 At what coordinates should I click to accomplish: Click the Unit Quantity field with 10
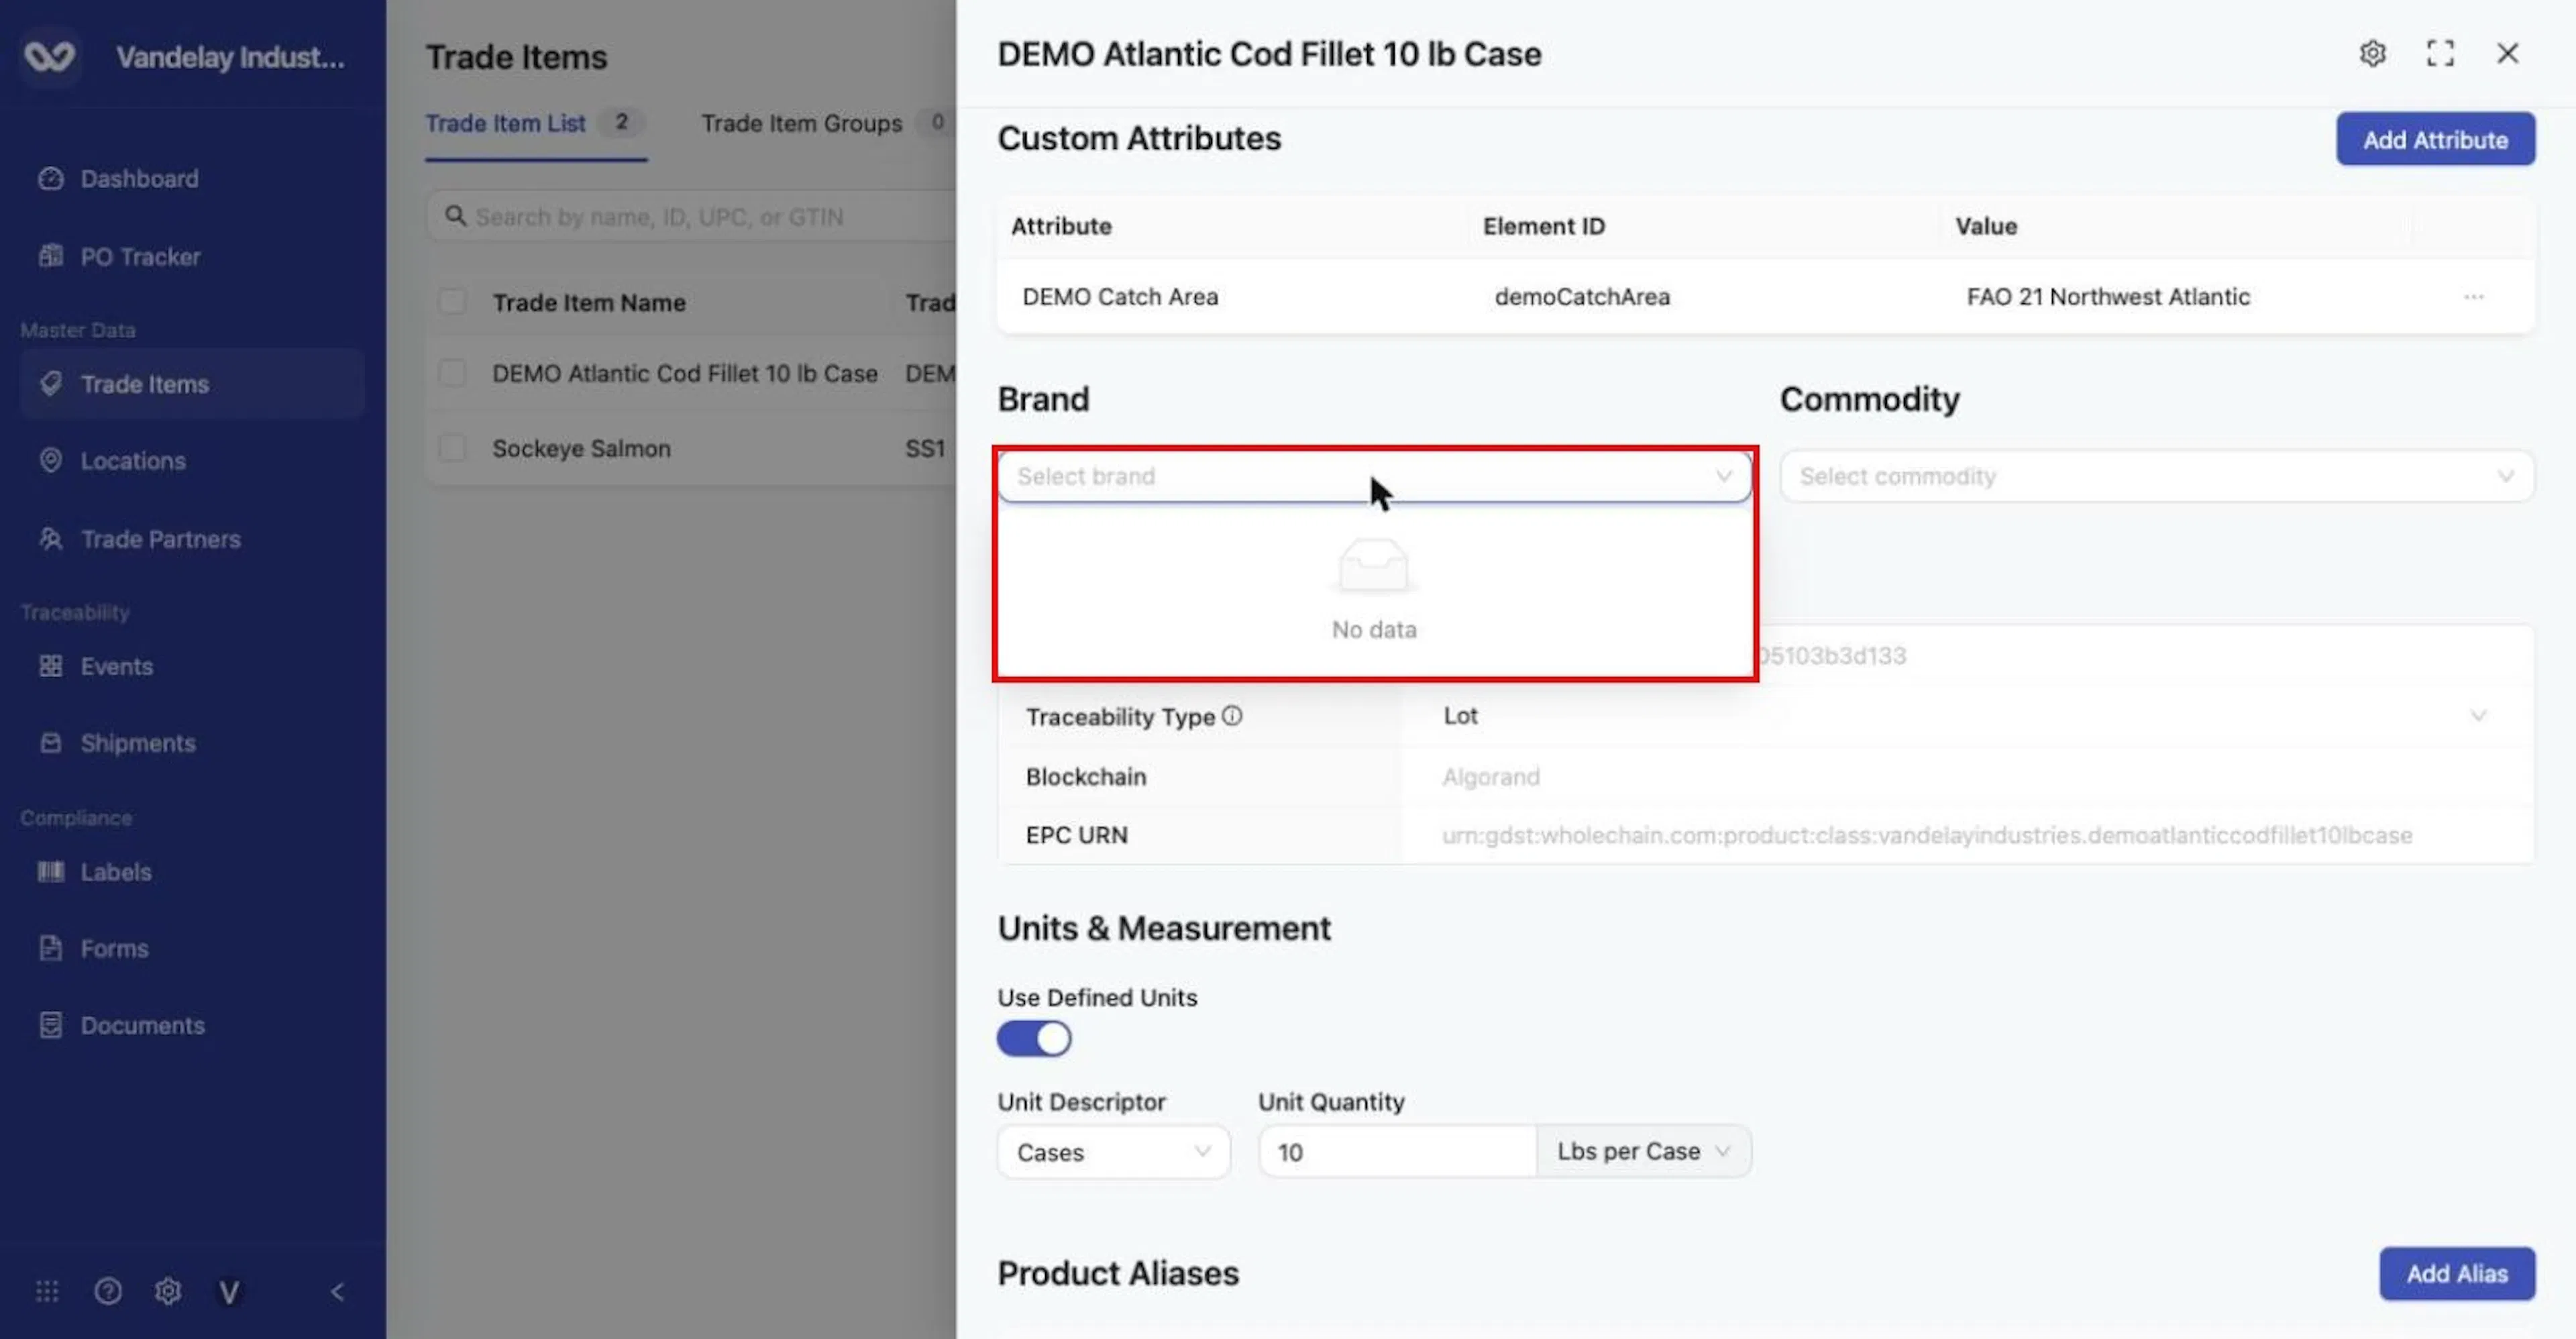(x=1397, y=1152)
